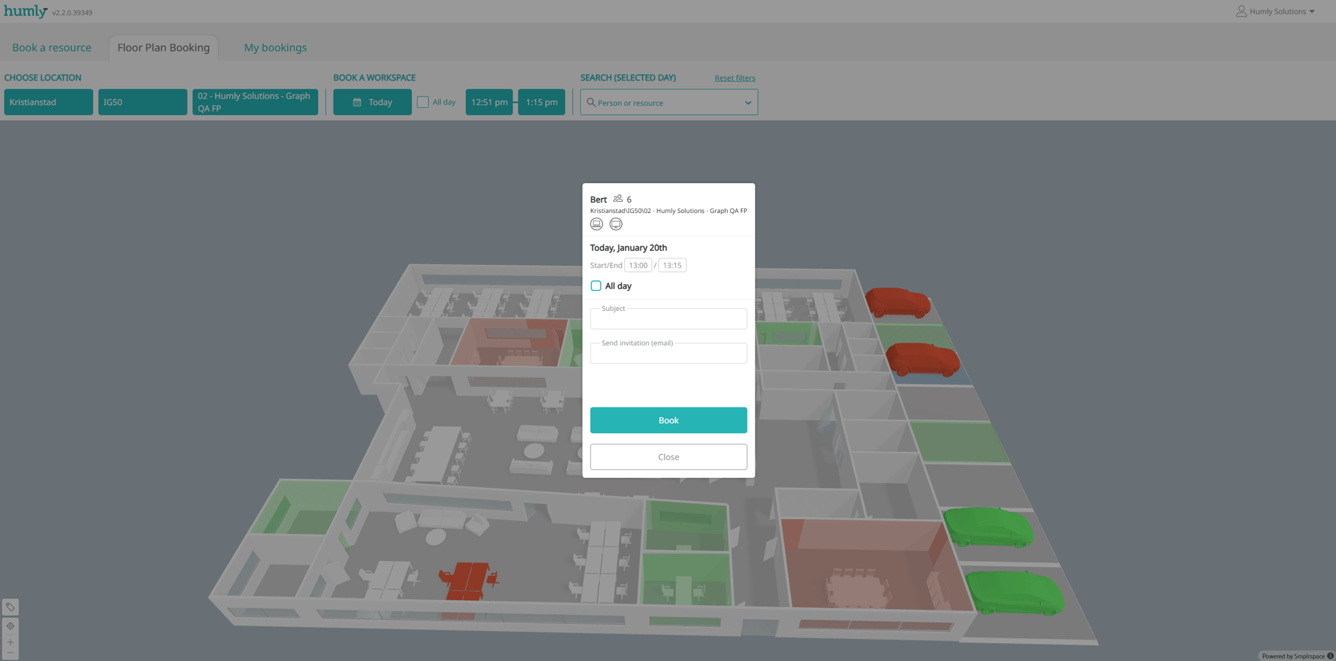Open the Today date picker
The height and width of the screenshot is (661, 1336).
372,102
